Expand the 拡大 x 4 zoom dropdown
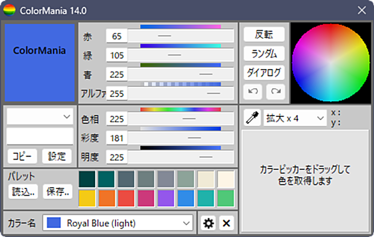Screen dimensions: 374x237 (295, 118)
